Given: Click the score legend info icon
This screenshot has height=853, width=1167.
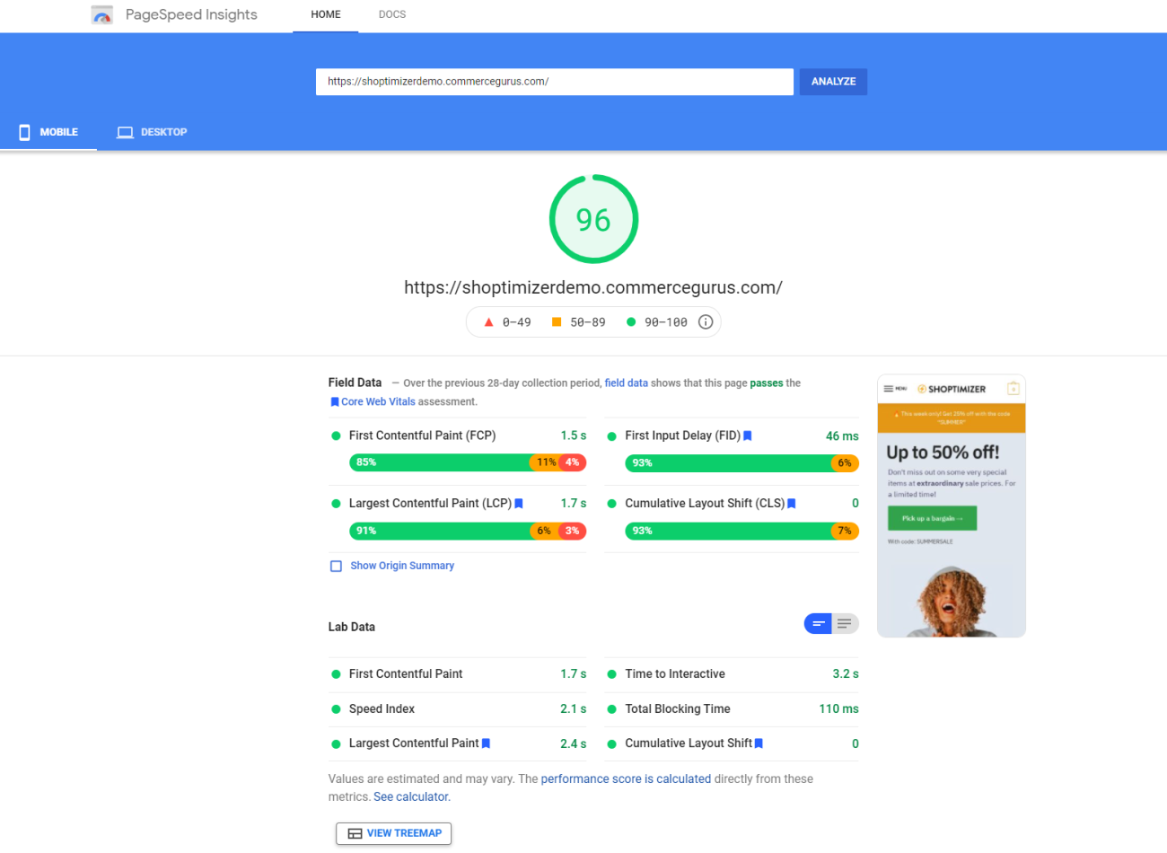Looking at the screenshot, I should click(706, 322).
